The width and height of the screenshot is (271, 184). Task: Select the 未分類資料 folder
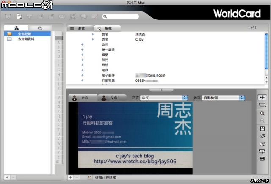point(27,39)
